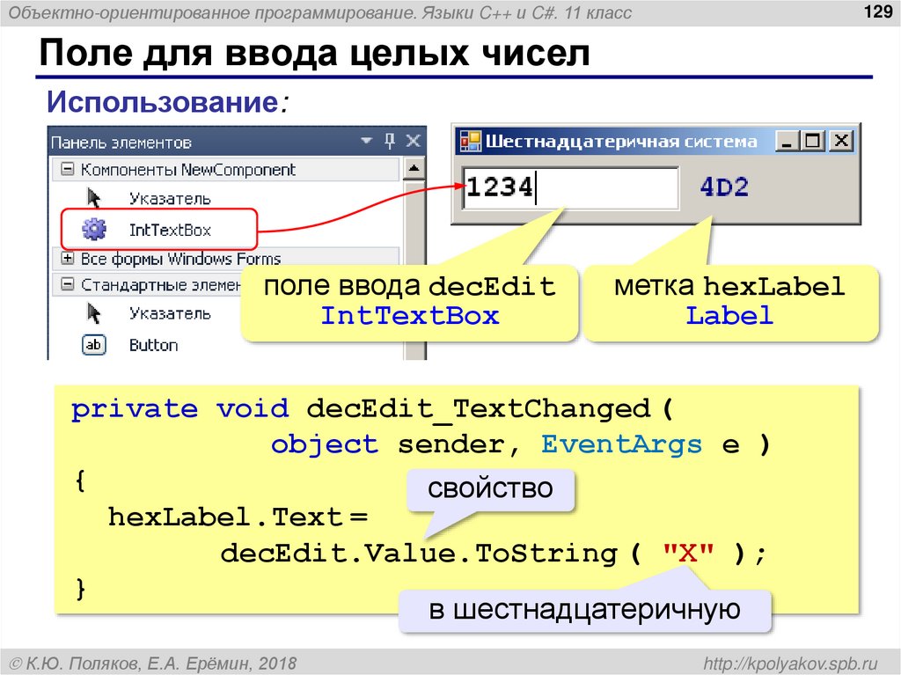Click the decEdit_TextChanged method name in code
Screen dimensions: 901x675
point(478,409)
